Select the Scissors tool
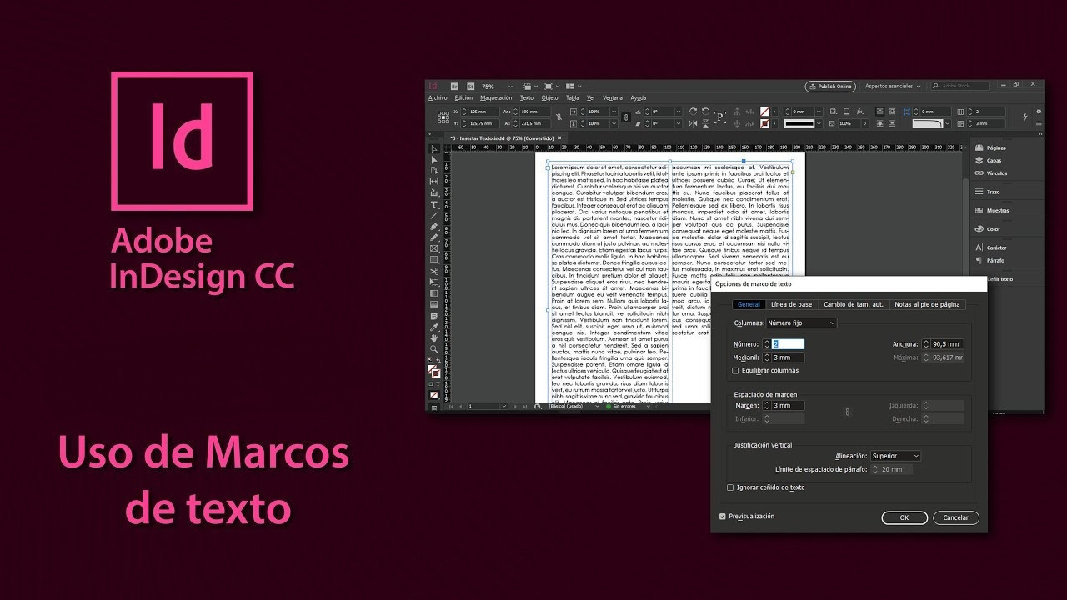The height and width of the screenshot is (600, 1067). click(433, 271)
